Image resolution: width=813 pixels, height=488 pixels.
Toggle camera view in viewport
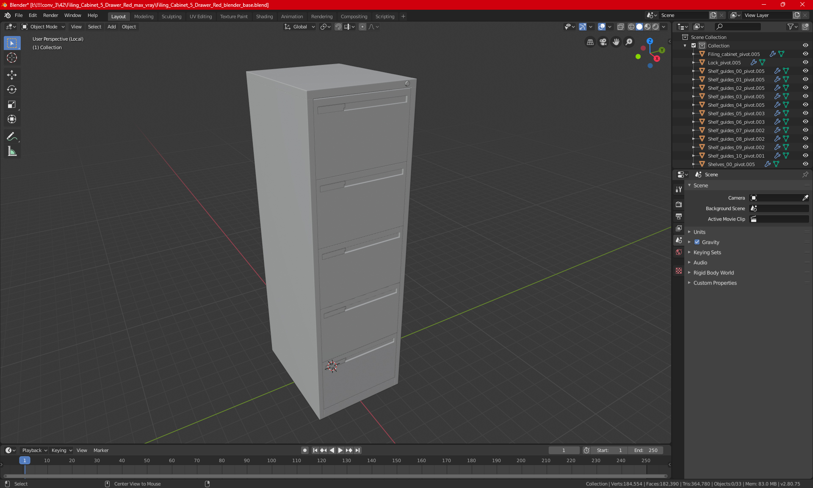[603, 42]
